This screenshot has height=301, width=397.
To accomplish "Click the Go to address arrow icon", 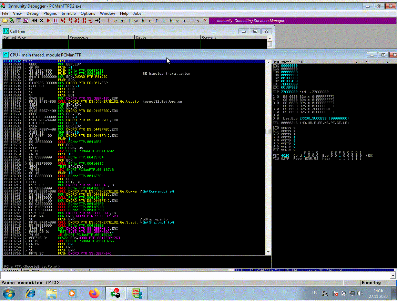I will pyautogui.click(x=98, y=21).
